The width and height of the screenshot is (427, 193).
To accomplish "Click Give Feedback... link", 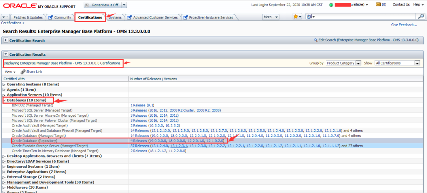I will tap(404, 25).
